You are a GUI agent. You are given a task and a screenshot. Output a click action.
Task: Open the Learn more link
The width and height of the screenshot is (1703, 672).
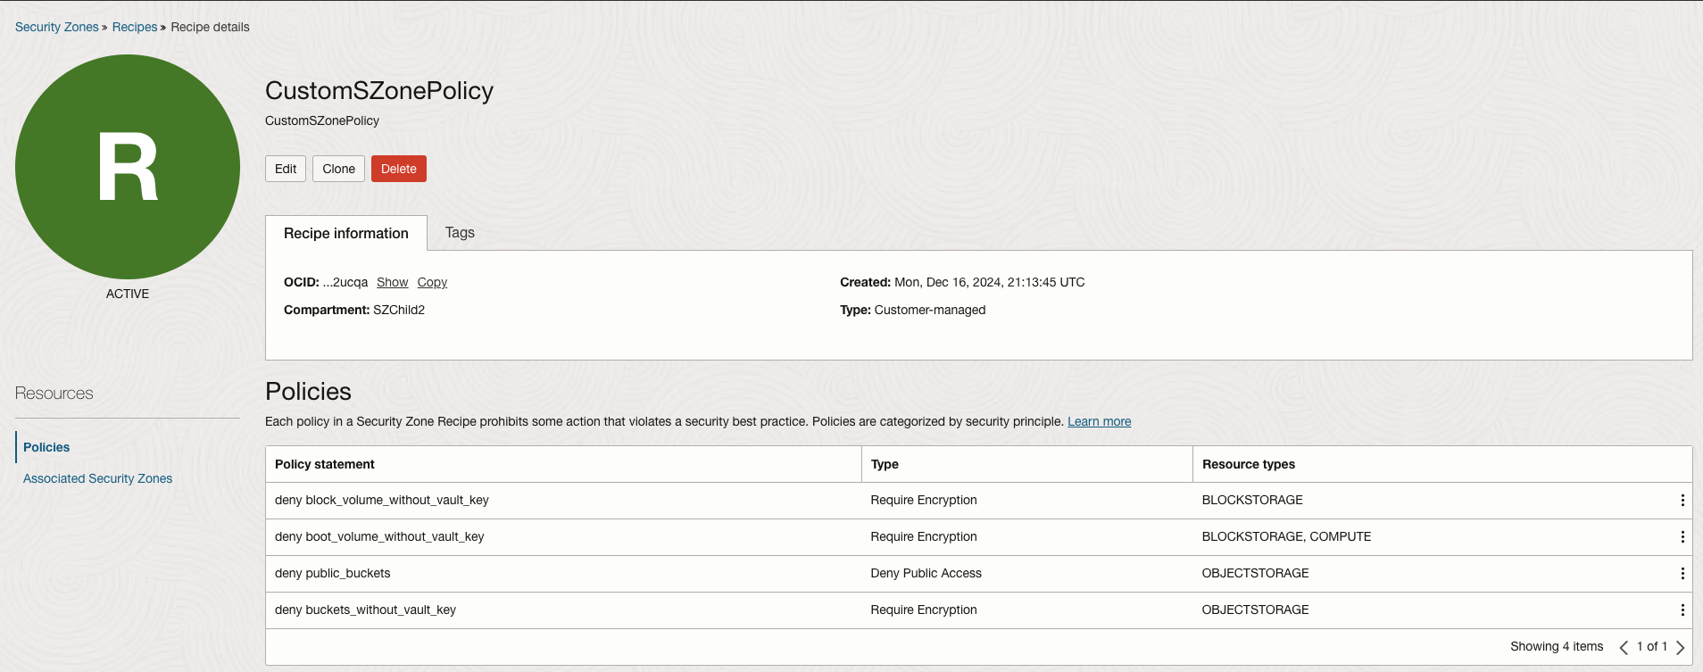(x=1099, y=421)
